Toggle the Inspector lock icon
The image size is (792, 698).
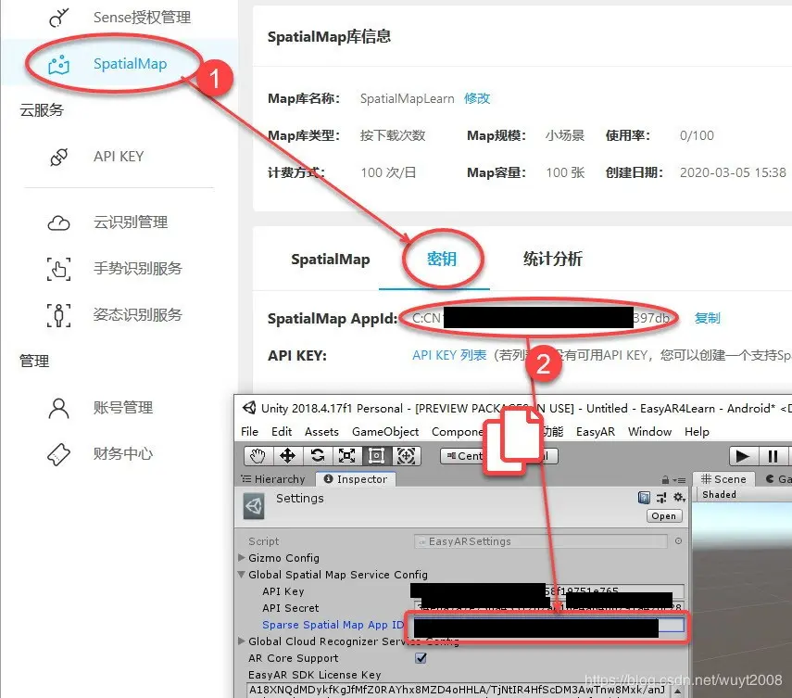(665, 479)
